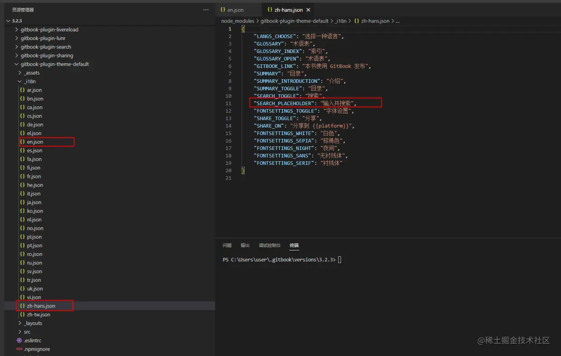
Task: Click the terminal prompt input area
Action: pyautogui.click(x=340, y=260)
